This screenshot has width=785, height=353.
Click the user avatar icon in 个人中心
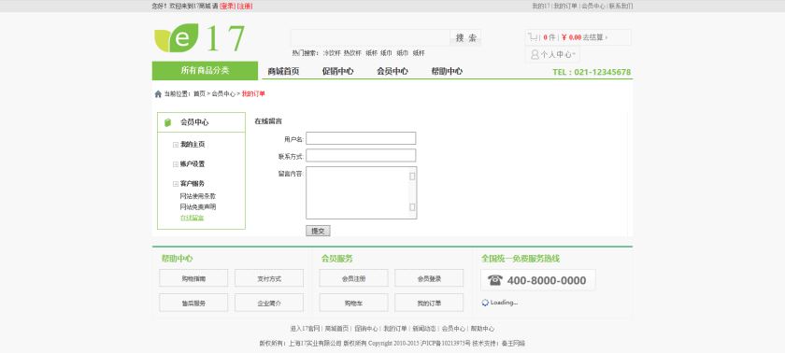coord(535,54)
